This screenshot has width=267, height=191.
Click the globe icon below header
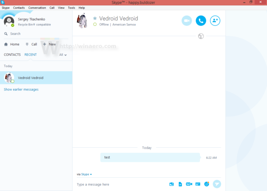[x=201, y=36]
